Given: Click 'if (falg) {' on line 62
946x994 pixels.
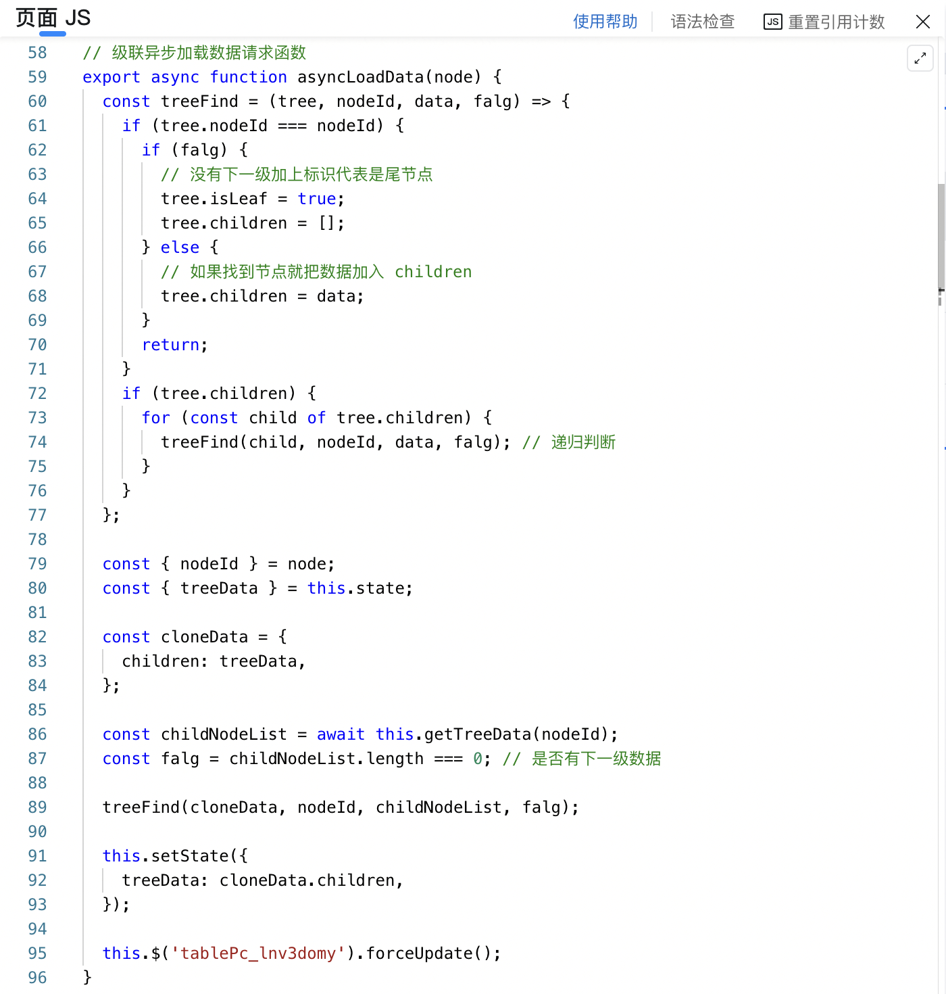Looking at the screenshot, I should coord(195,150).
